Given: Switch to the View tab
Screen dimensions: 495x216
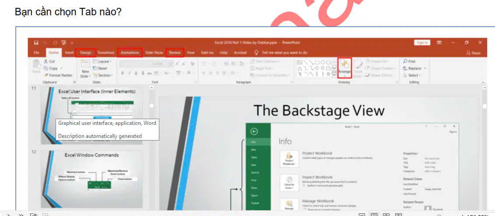Looking at the screenshot, I should (191, 53).
